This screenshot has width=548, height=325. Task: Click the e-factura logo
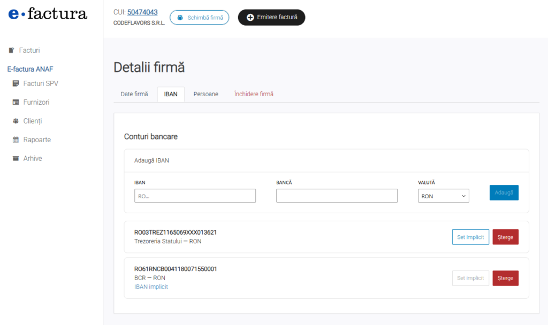(48, 14)
